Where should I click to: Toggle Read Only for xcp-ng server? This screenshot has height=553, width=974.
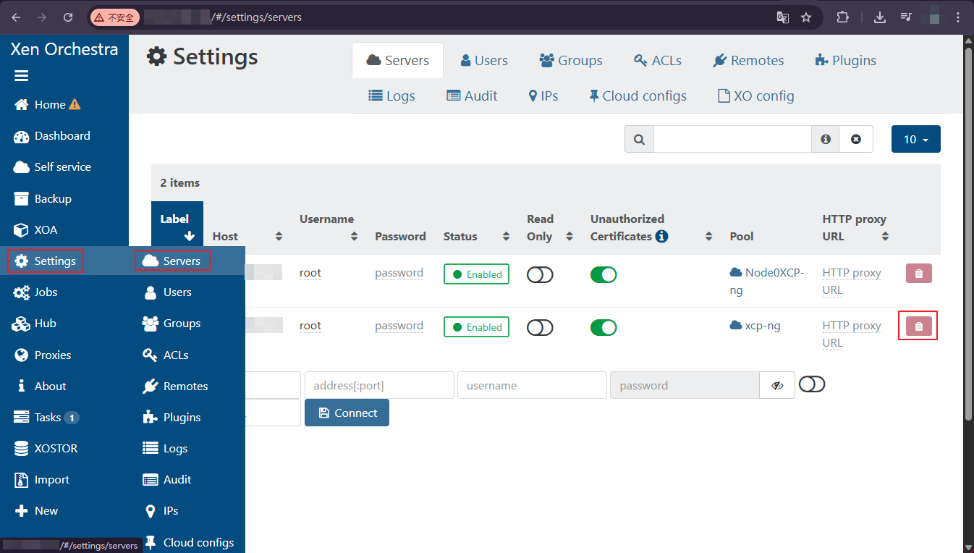540,327
